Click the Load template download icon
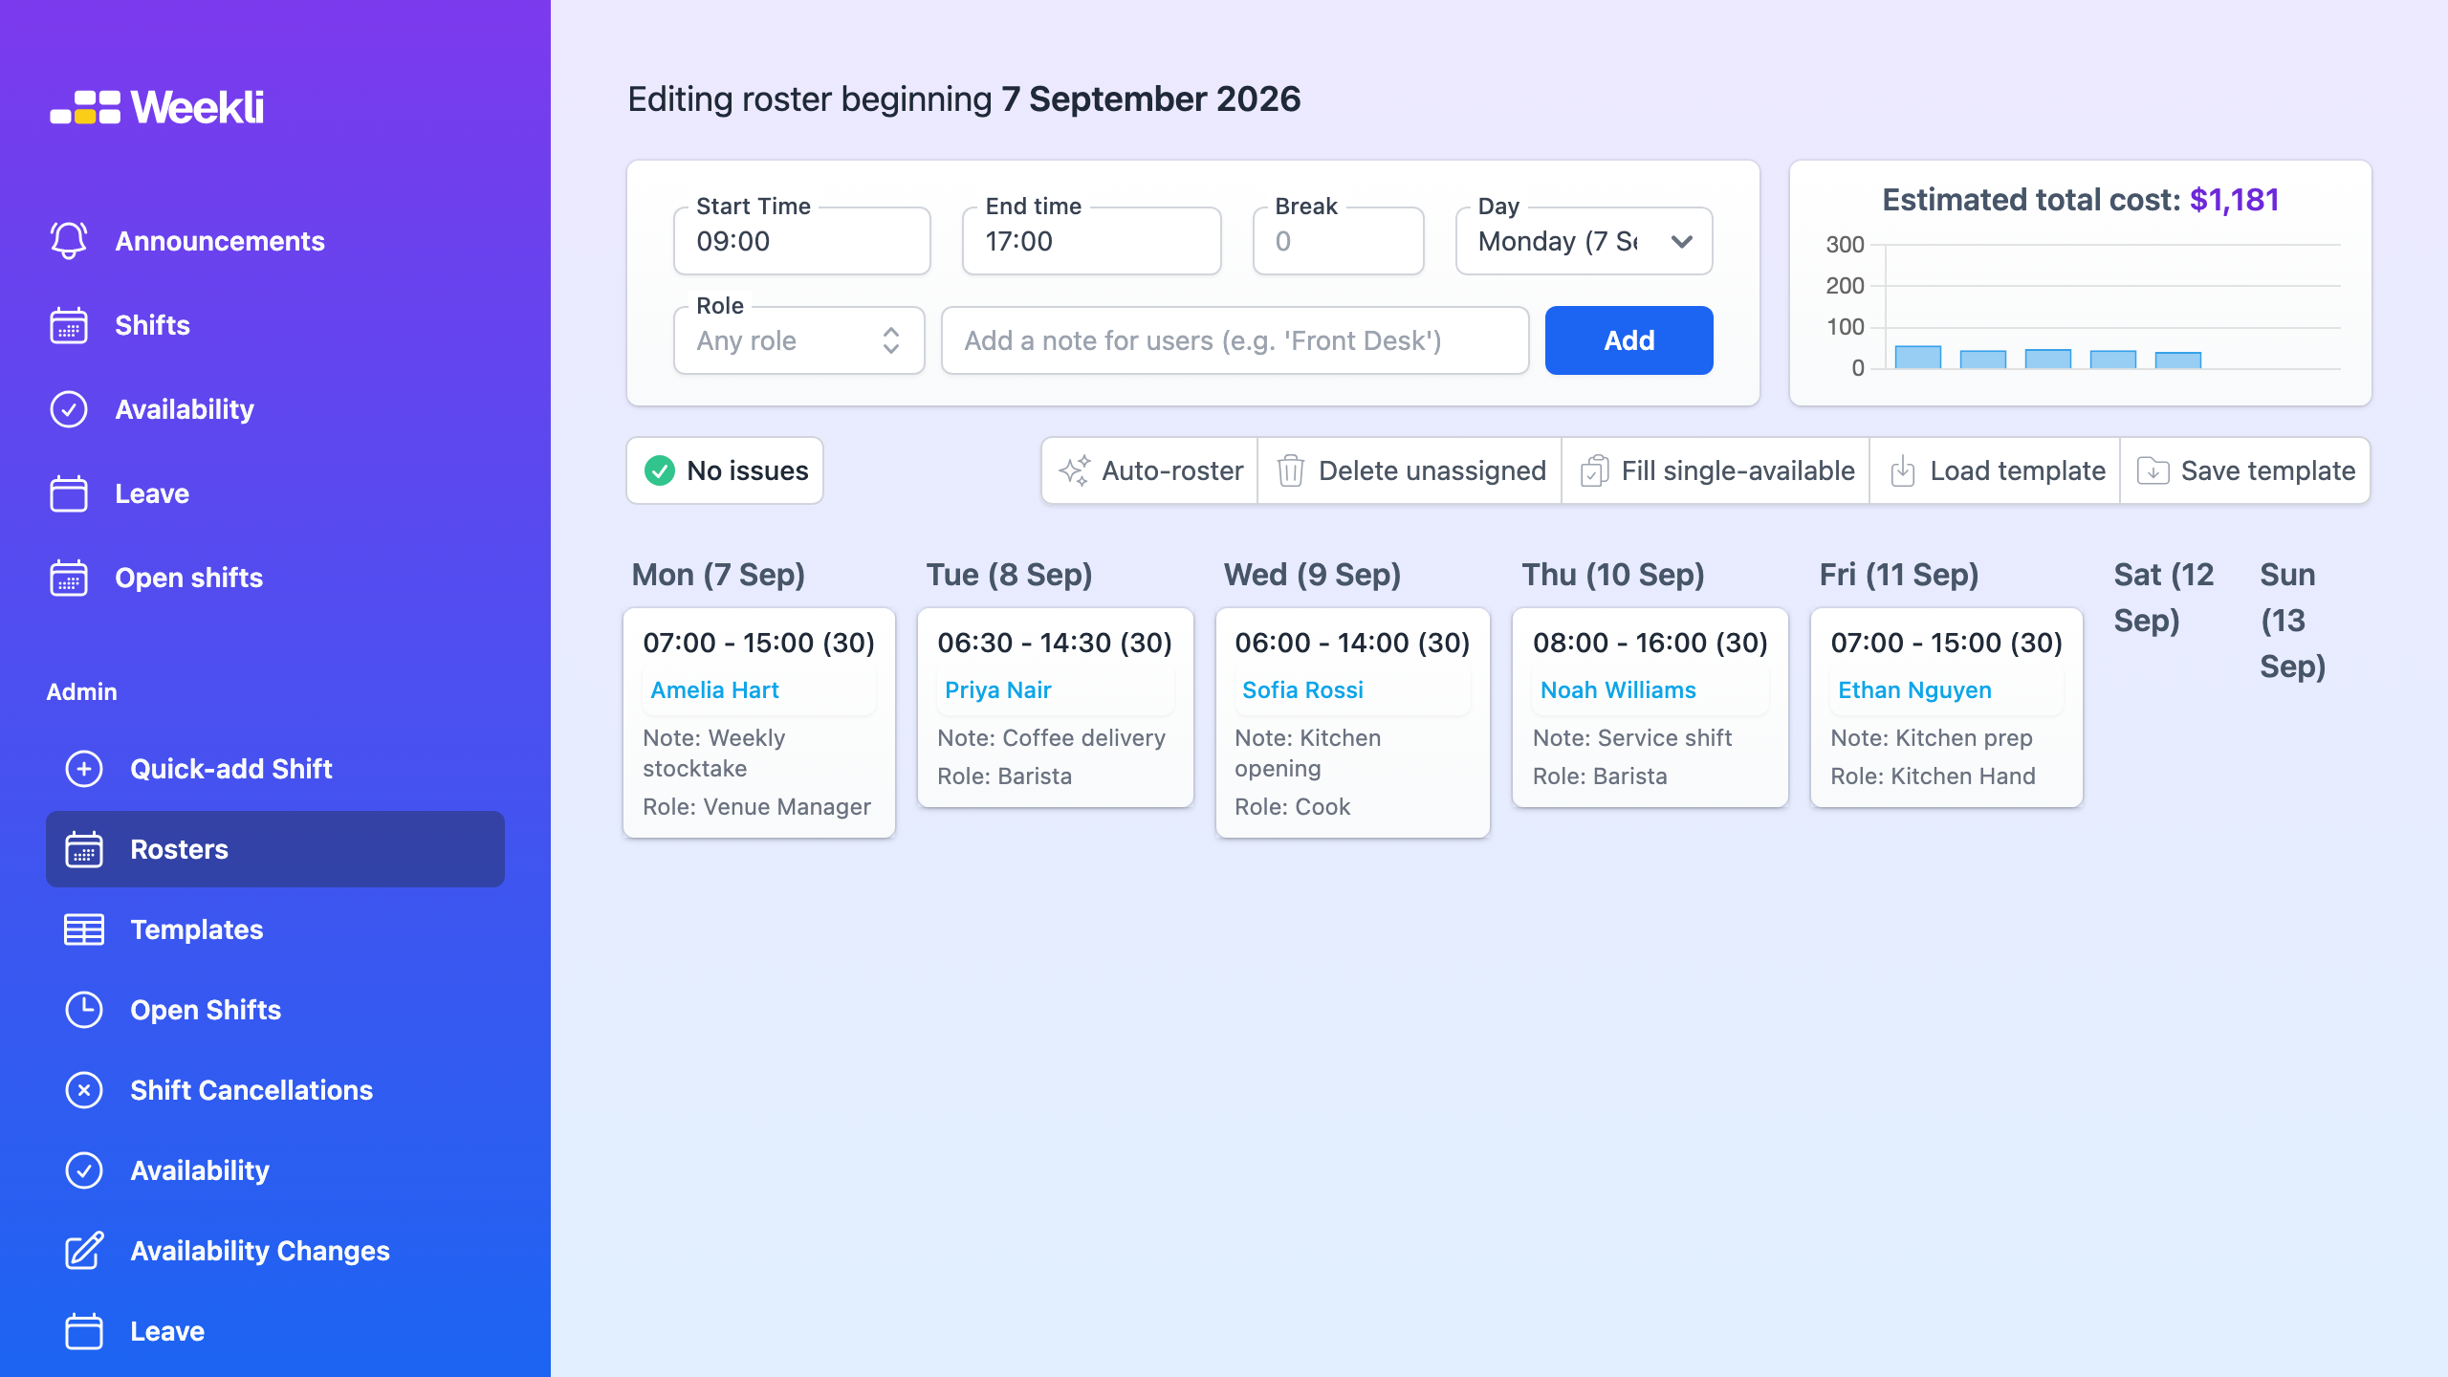This screenshot has height=1377, width=2448. click(x=1903, y=470)
